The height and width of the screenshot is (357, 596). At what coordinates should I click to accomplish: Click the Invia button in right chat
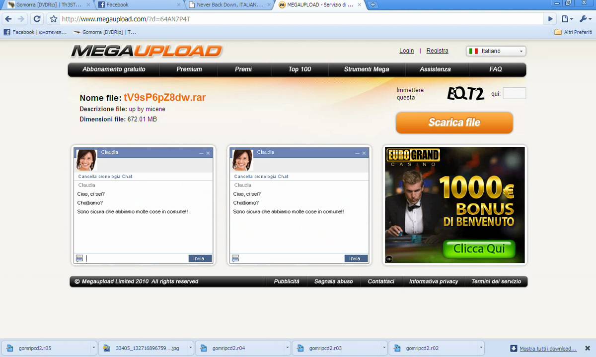pyautogui.click(x=356, y=258)
